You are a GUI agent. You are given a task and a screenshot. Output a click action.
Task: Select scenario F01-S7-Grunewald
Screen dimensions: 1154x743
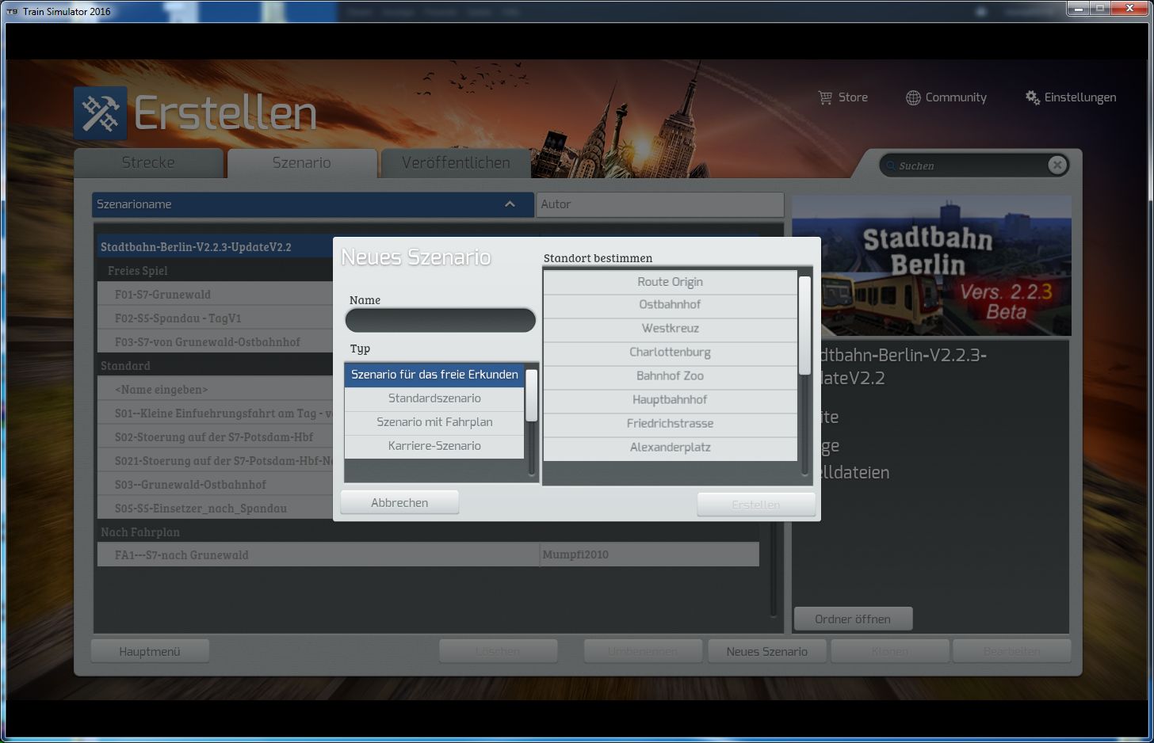click(215, 294)
